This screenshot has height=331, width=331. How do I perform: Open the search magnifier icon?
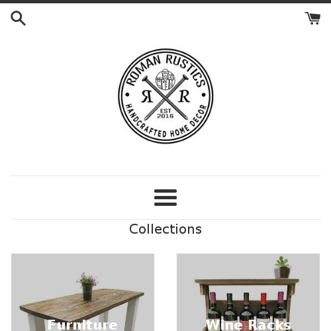[18, 19]
